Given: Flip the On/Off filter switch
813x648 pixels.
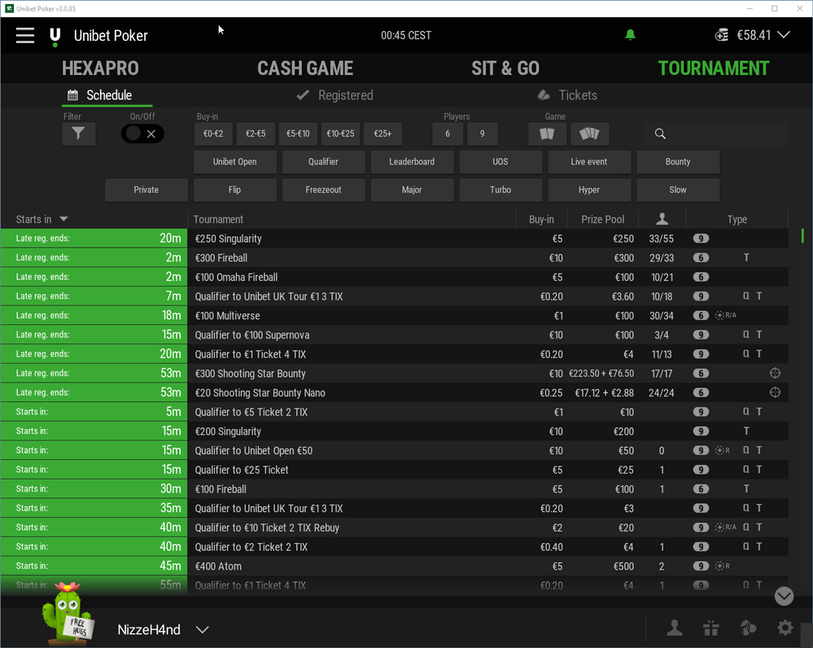Looking at the screenshot, I should pyautogui.click(x=142, y=134).
